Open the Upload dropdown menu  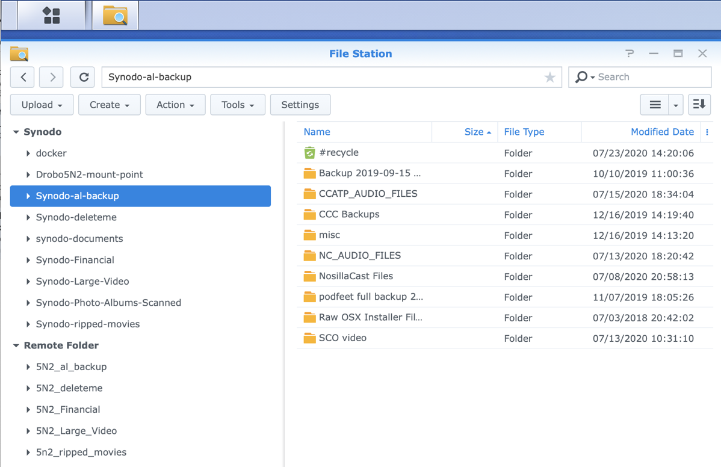[x=42, y=105]
